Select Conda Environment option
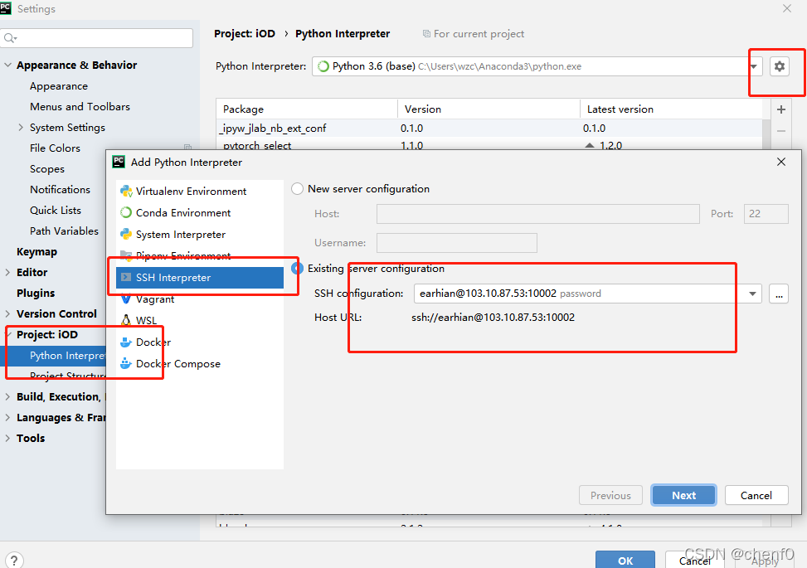The width and height of the screenshot is (807, 568). coord(200,212)
